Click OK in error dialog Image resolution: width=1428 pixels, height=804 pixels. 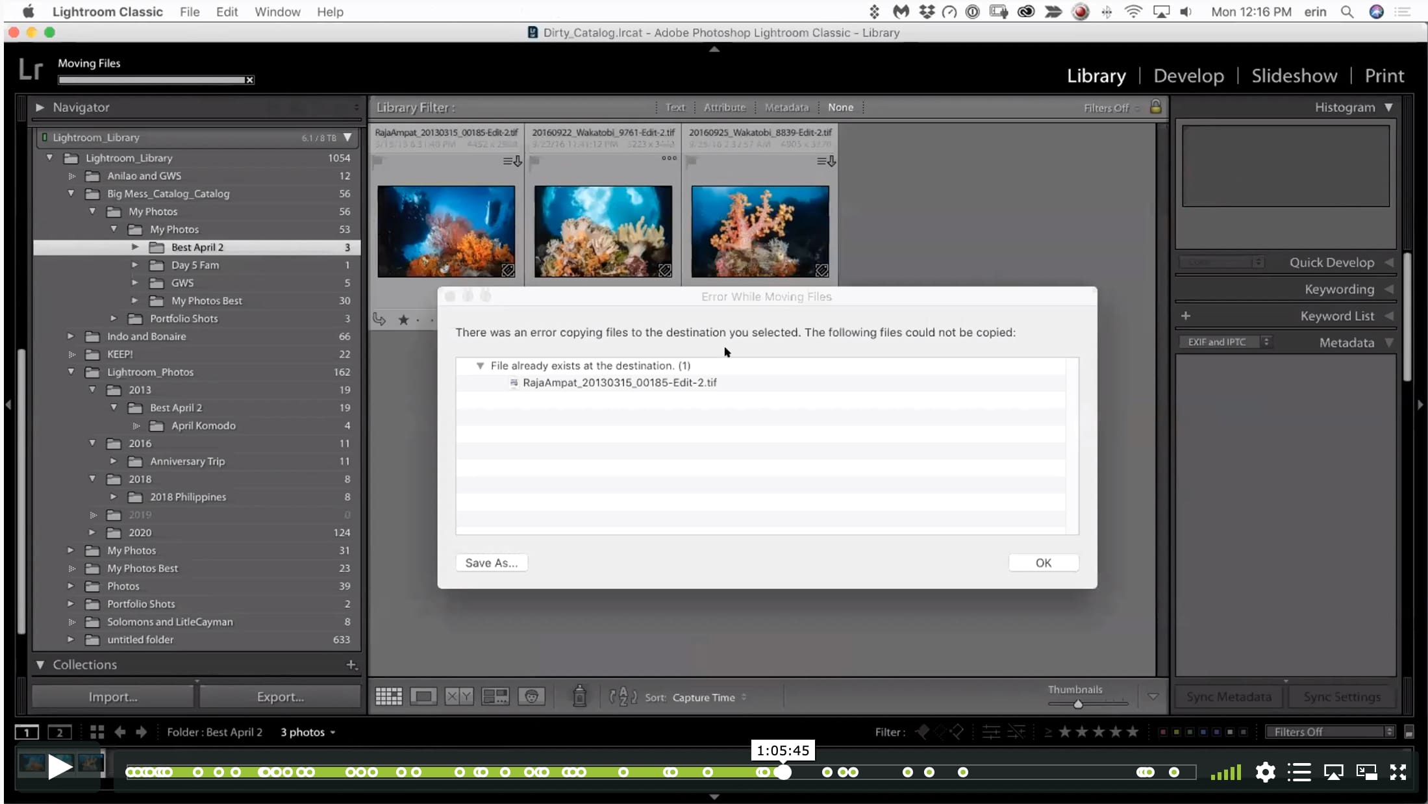pyautogui.click(x=1044, y=563)
